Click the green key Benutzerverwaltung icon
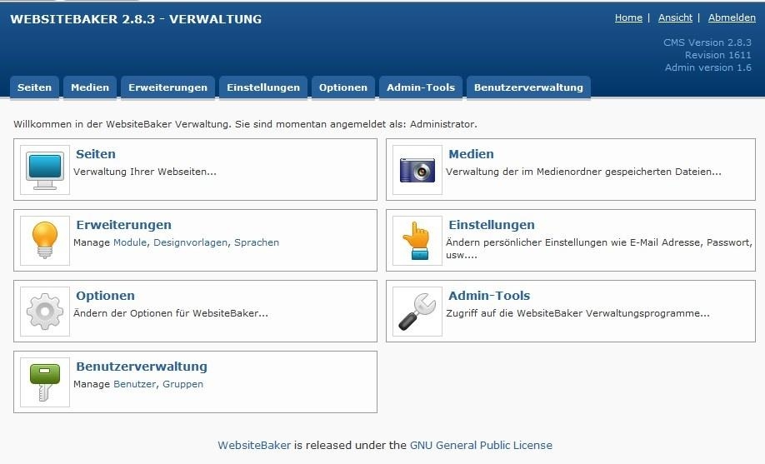Viewport: 765px width, 464px height. tap(44, 382)
